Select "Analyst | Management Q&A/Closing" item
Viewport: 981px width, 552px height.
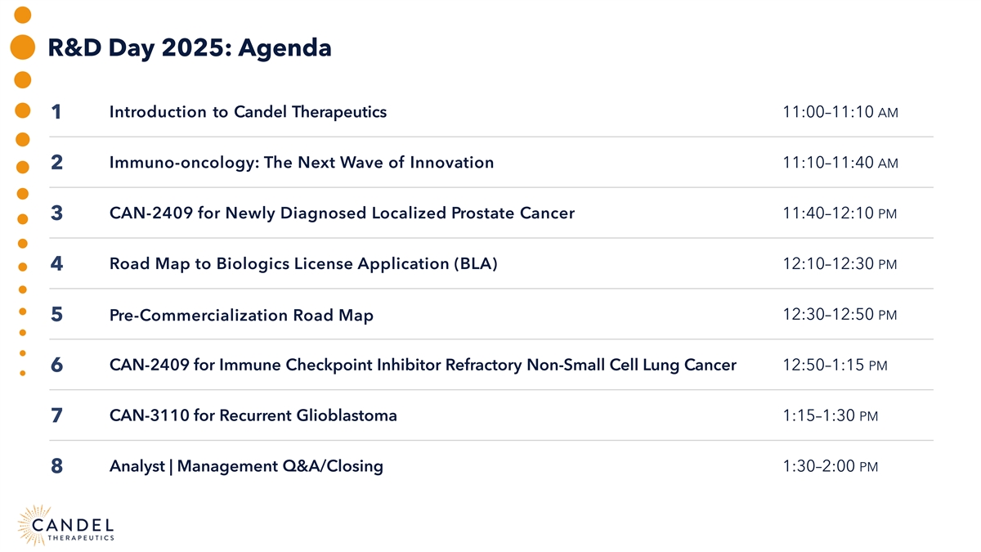(246, 466)
